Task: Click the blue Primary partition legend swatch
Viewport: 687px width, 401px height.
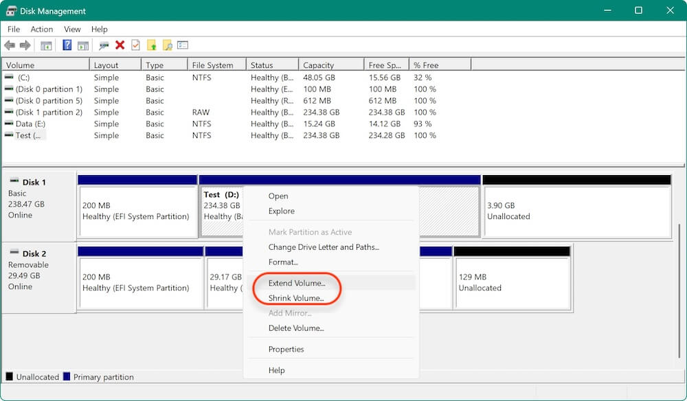Action: [65, 376]
